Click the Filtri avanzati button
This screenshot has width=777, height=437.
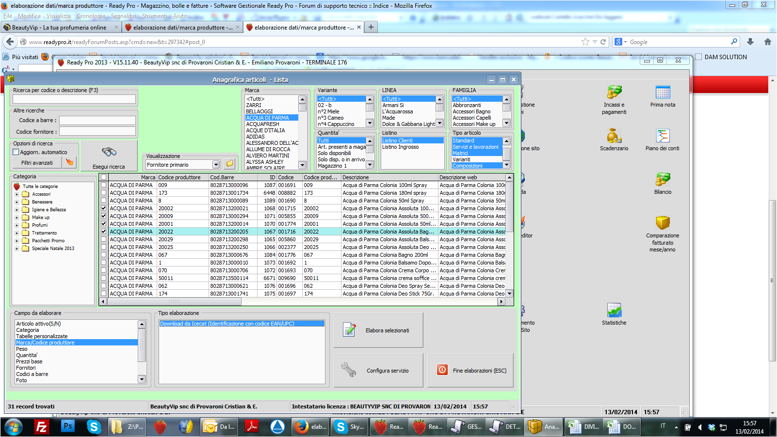click(x=37, y=163)
